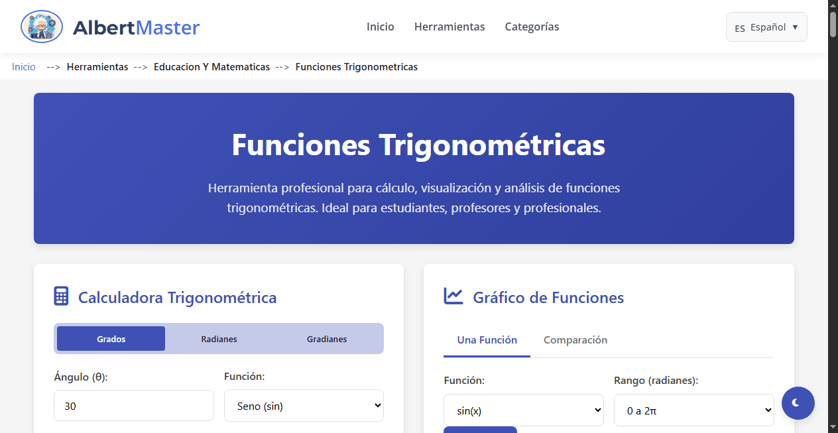Select the Una Función tab

(x=487, y=340)
